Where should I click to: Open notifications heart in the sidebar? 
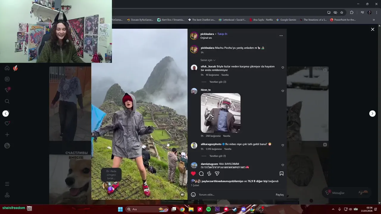click(x=7, y=123)
